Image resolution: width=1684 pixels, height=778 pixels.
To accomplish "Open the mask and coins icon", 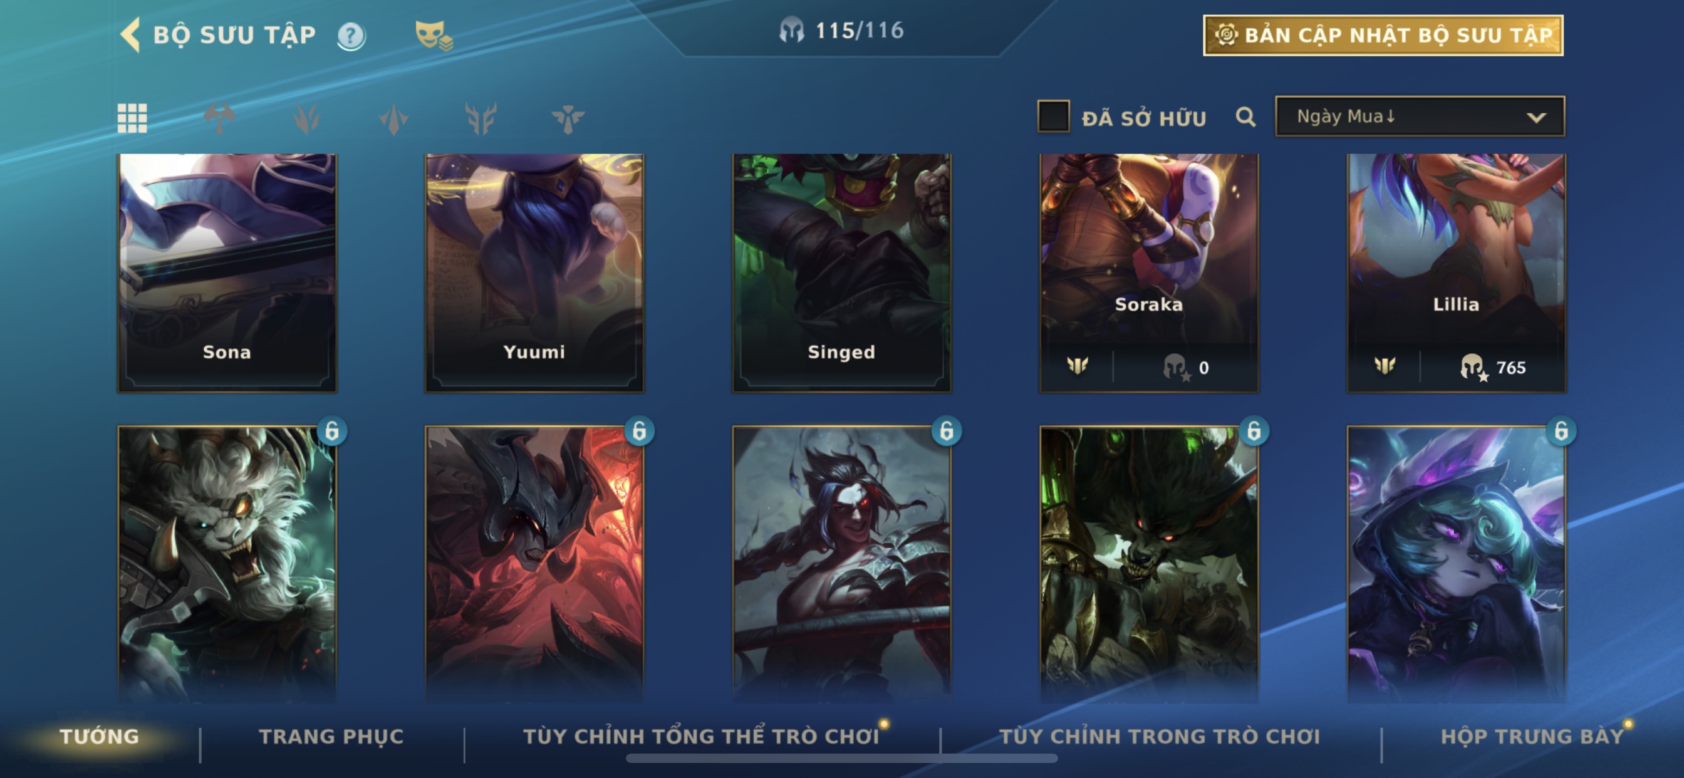I will click(434, 35).
